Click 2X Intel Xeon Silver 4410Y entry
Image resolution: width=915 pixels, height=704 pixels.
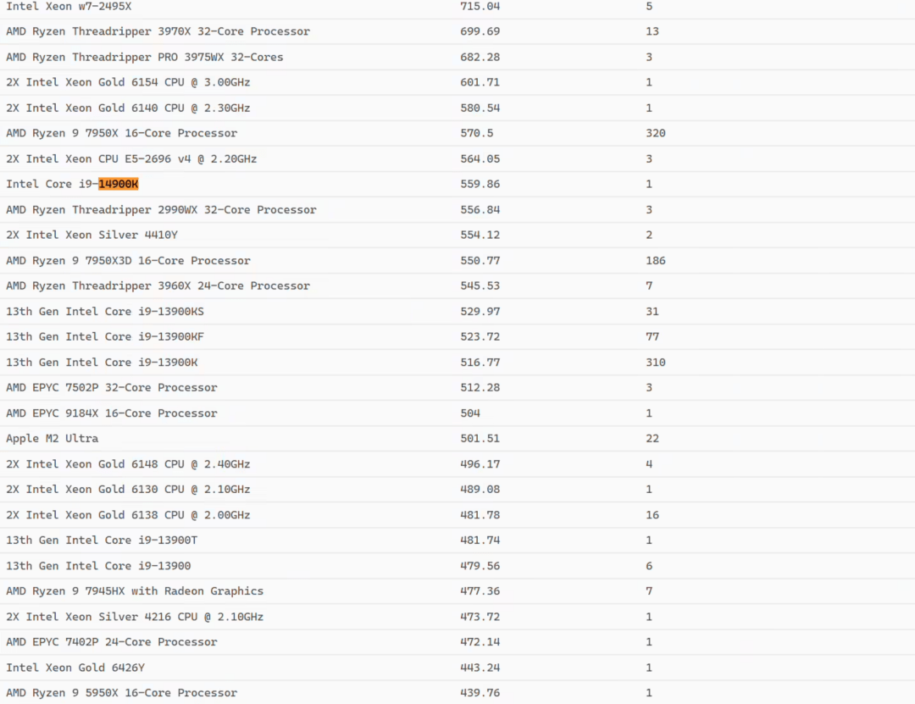point(91,235)
